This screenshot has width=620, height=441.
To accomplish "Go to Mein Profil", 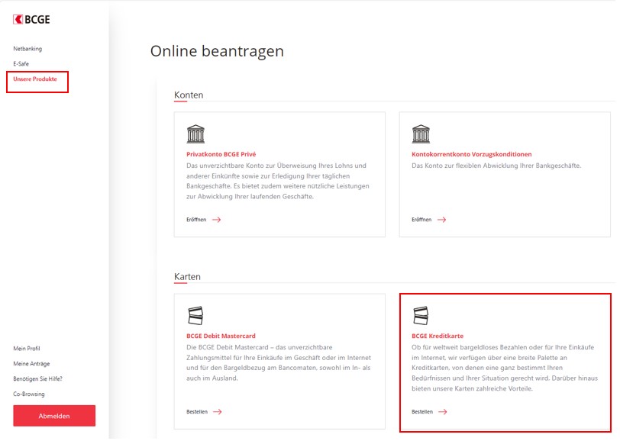I will point(27,349).
